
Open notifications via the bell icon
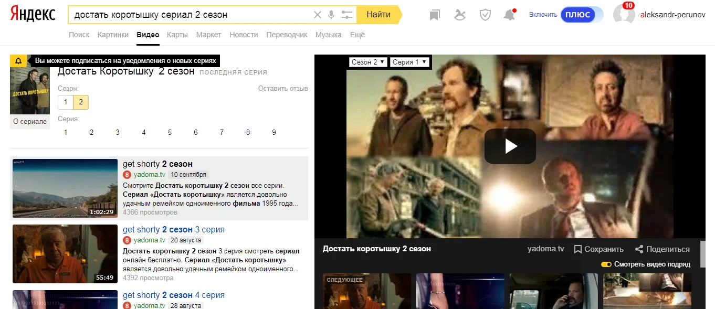pyautogui.click(x=509, y=15)
